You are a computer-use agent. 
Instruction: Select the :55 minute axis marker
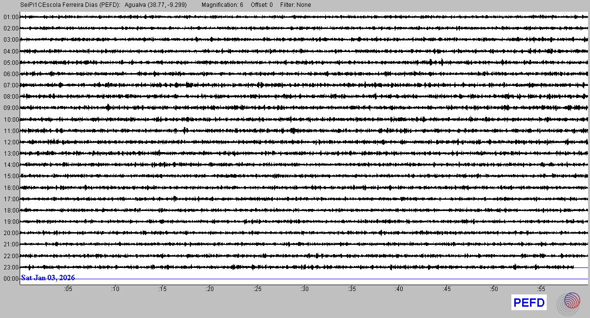pos(541,289)
